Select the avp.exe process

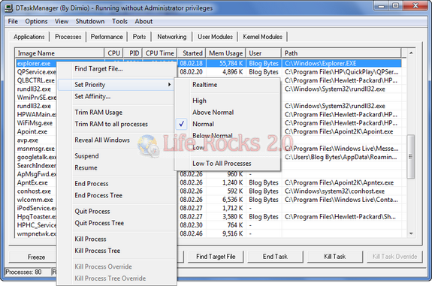click(x=28, y=140)
